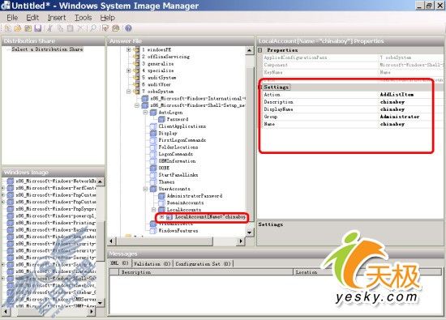The image size is (446, 320).
Task: Click the Open Answer File toolbar icon
Action: click(x=18, y=28)
